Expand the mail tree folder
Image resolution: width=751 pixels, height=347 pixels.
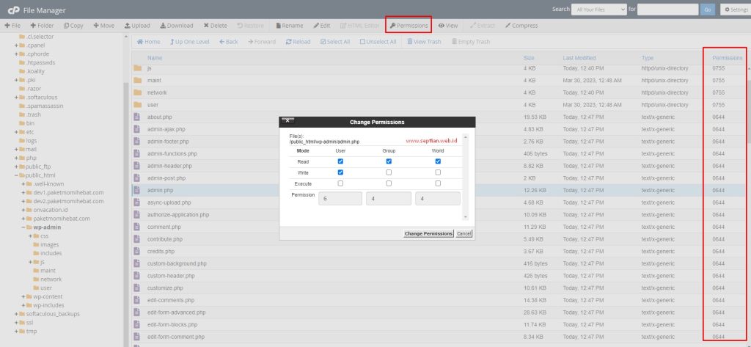[x=16, y=150]
